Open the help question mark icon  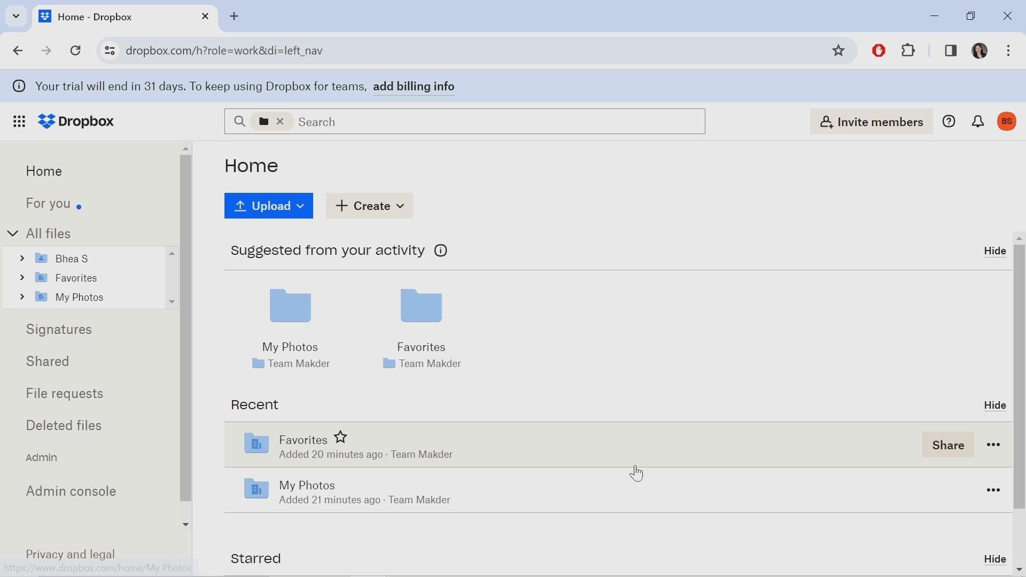coord(949,122)
